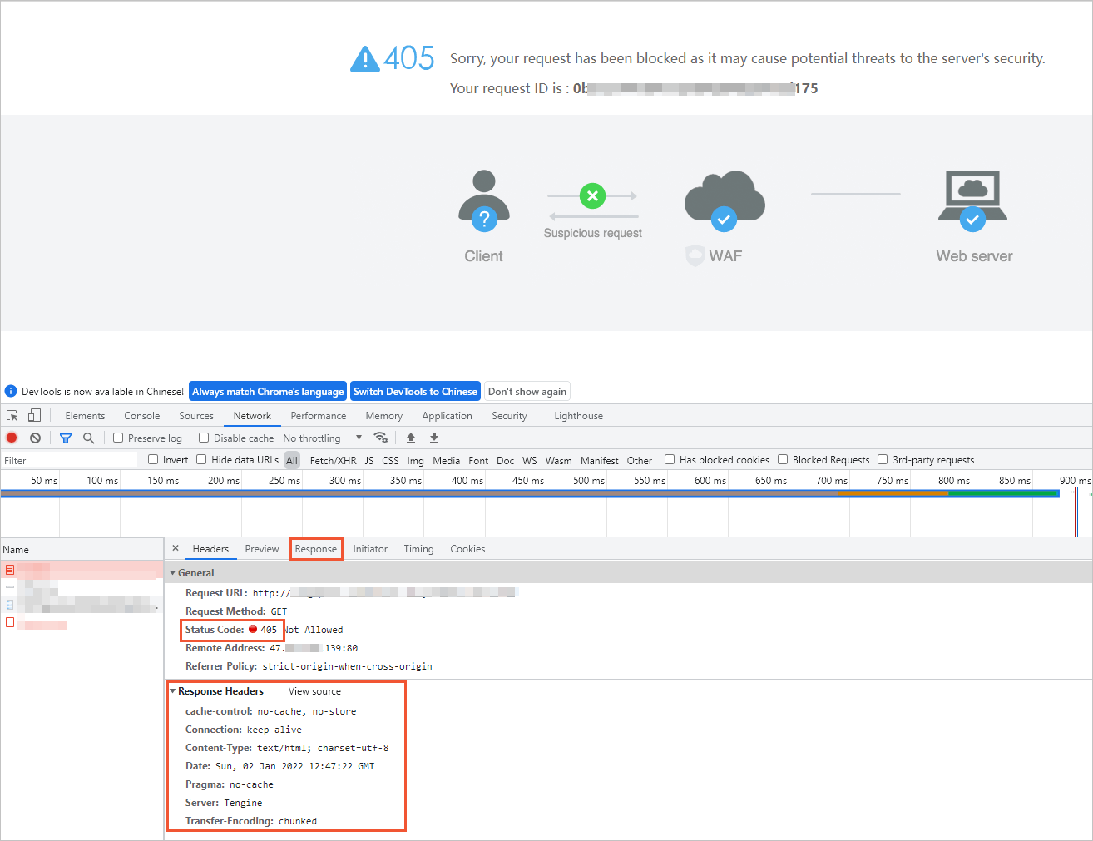Click the Web server laptop icon
Image resolution: width=1093 pixels, height=841 pixels.
click(x=972, y=200)
